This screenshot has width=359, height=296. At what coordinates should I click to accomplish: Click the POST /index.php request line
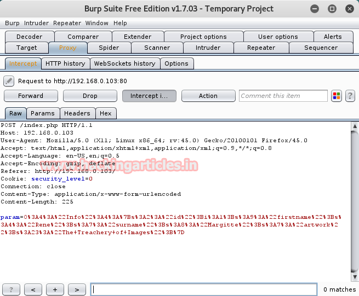(x=47, y=125)
